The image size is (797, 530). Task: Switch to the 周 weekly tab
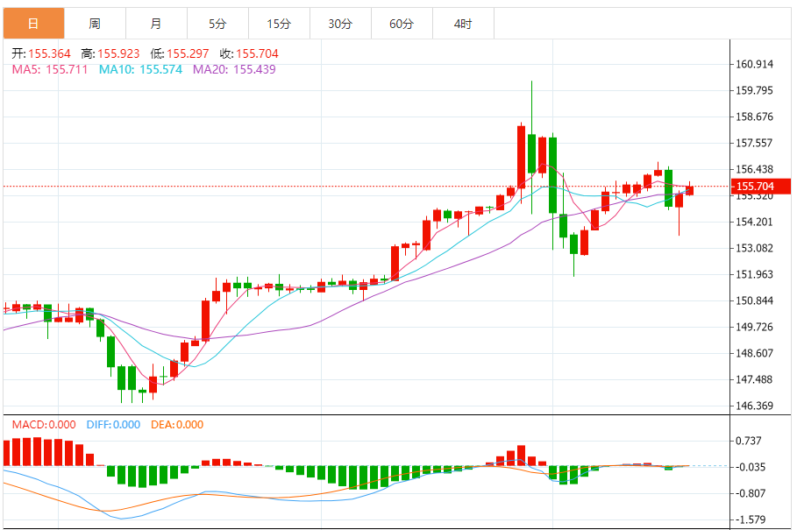tap(95, 24)
